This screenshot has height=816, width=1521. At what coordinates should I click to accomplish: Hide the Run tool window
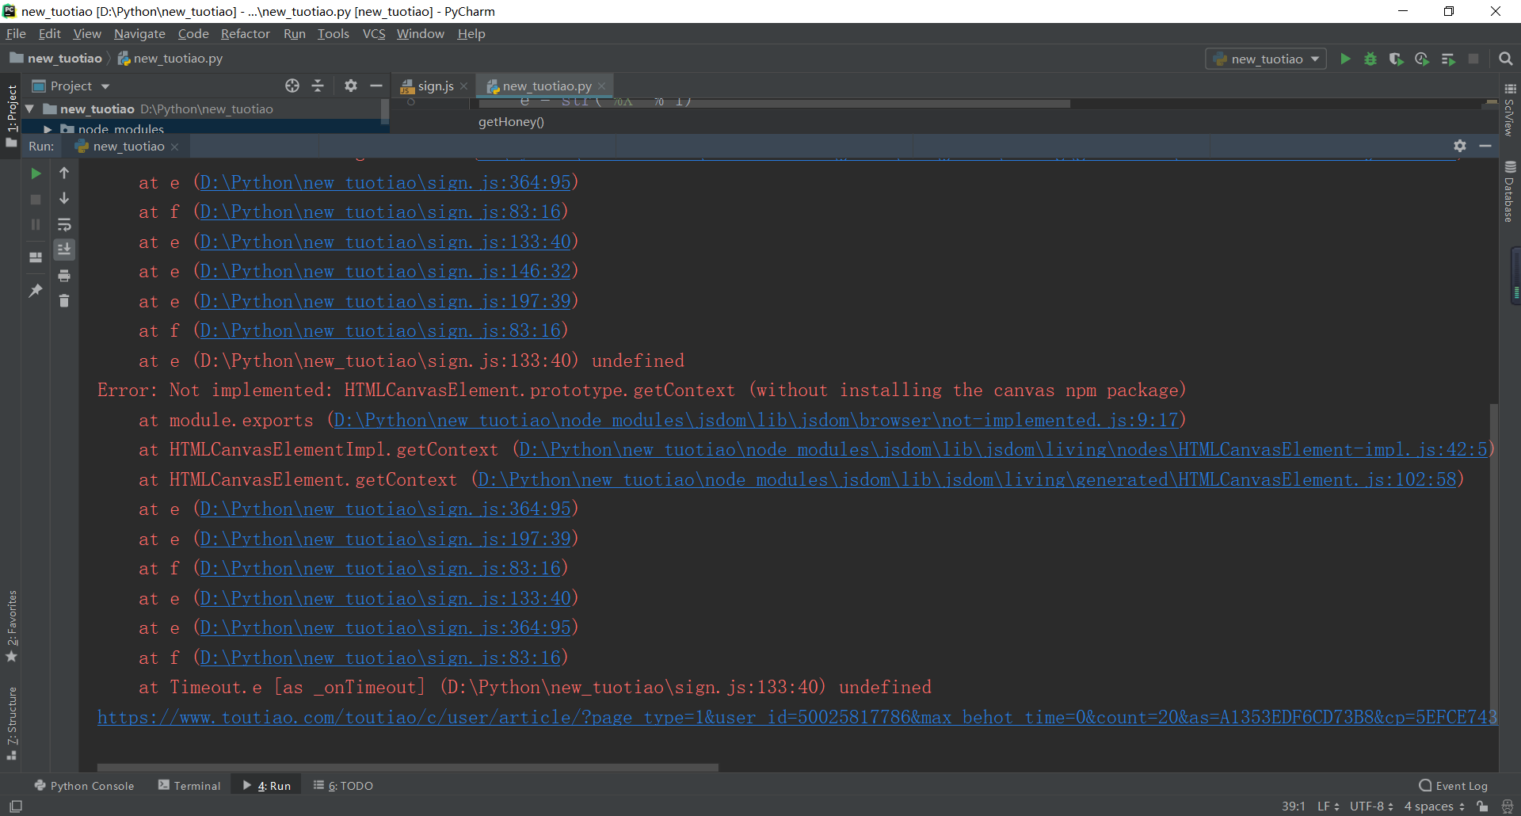[x=1485, y=146]
